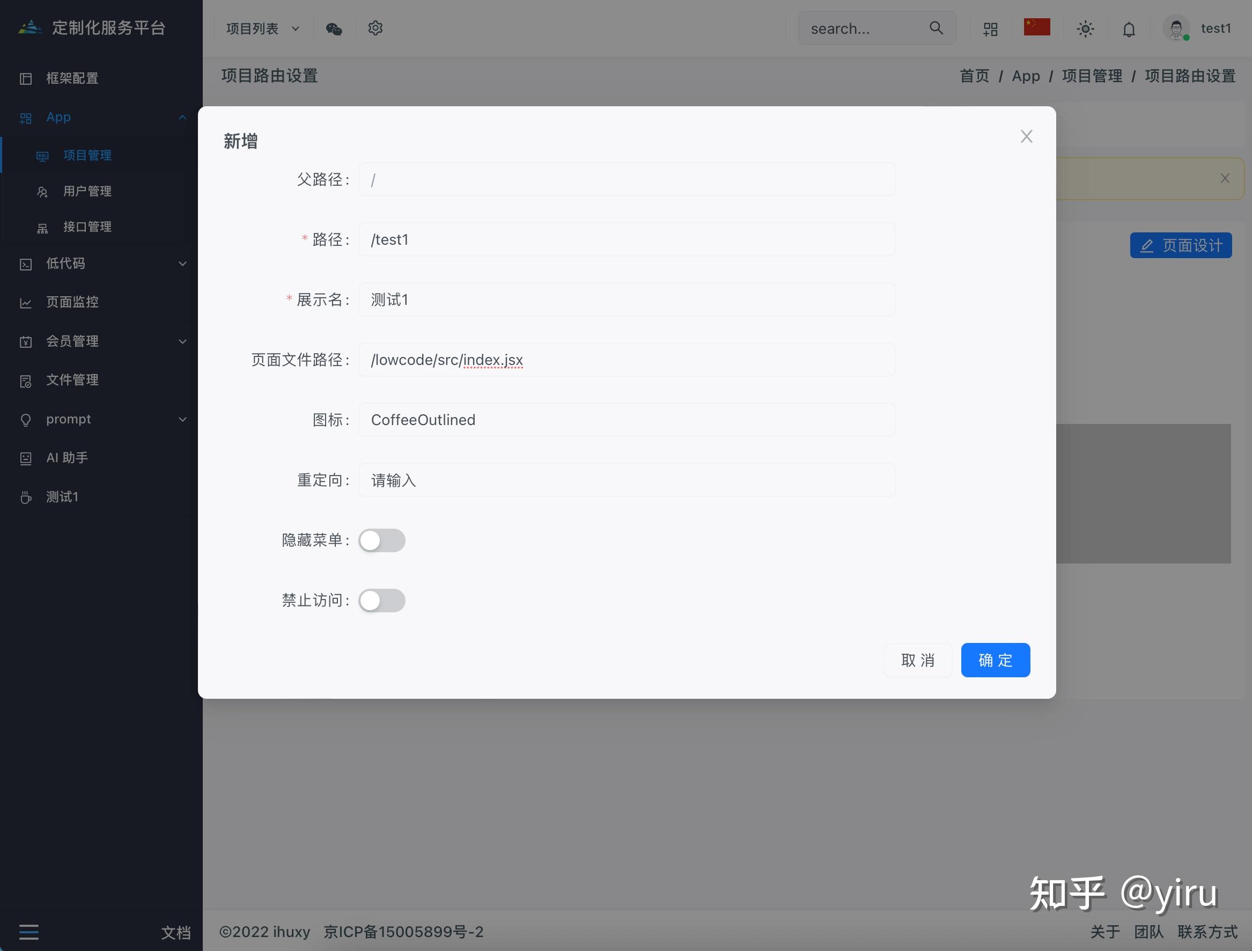Select 项目管理 in the sidebar
Image resolution: width=1252 pixels, height=951 pixels.
pyautogui.click(x=101, y=155)
